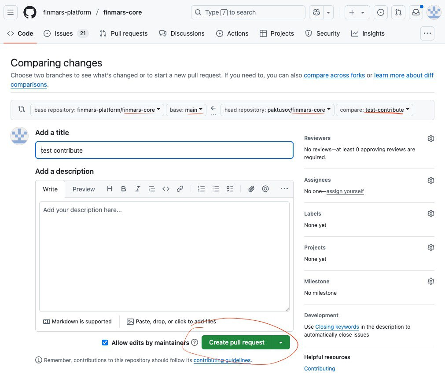This screenshot has width=445, height=374.
Task: Open the contributing guidelines link
Action: pos(222,360)
